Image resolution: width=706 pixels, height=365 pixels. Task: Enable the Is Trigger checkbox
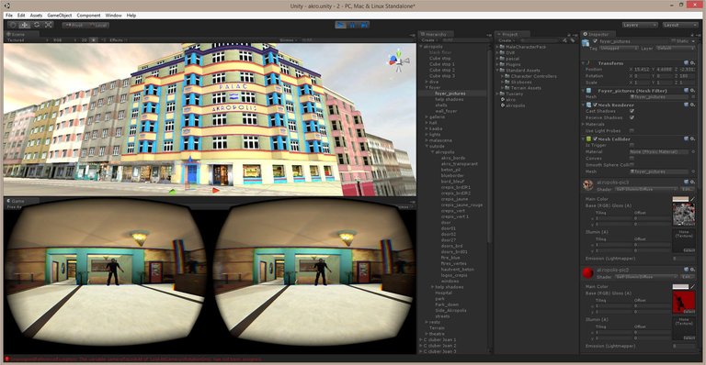(632, 145)
